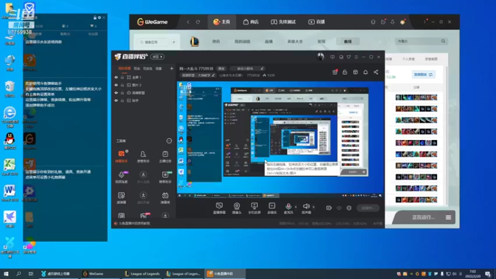Screen dimensions: 496x279
Task: Click WeGame search application field
Action: click(154, 42)
